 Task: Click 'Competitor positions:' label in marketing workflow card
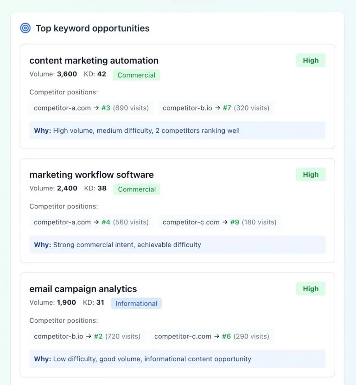coord(64,206)
